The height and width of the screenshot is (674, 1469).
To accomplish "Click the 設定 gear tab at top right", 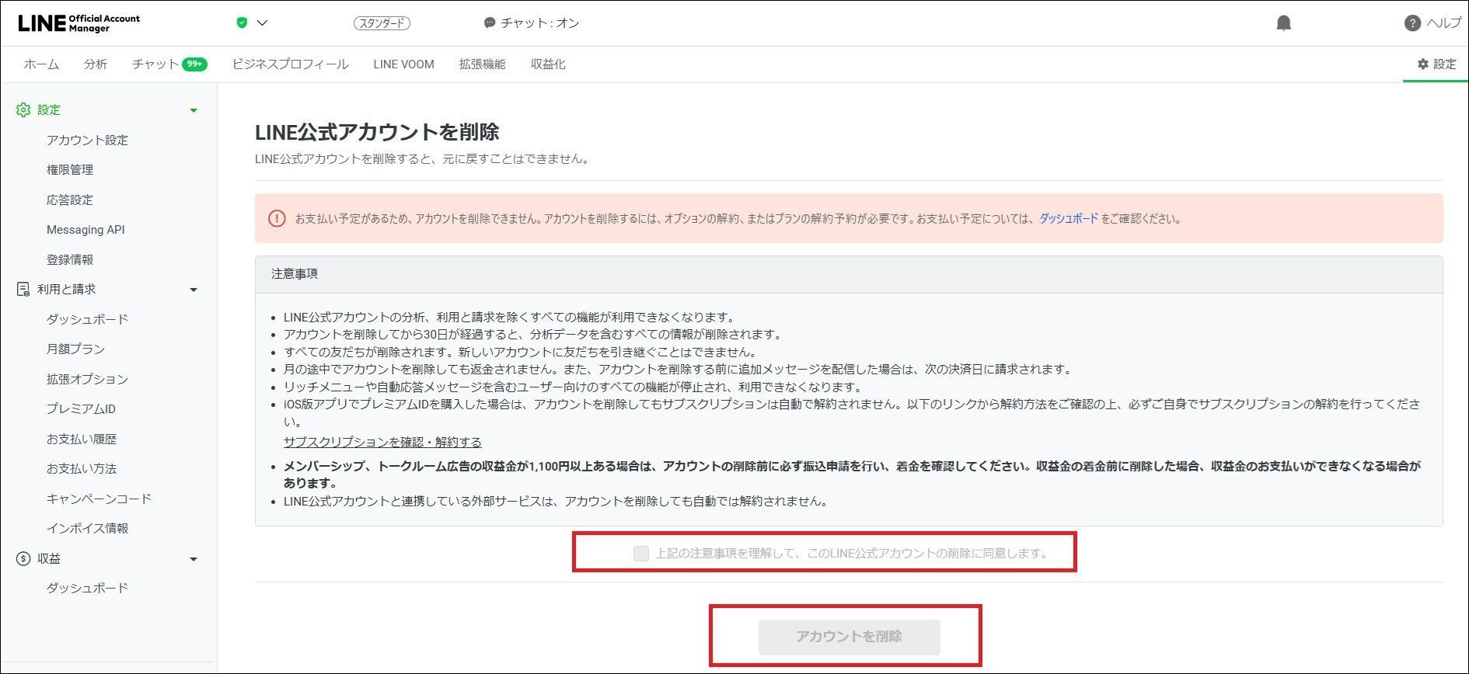I will coord(1436,64).
